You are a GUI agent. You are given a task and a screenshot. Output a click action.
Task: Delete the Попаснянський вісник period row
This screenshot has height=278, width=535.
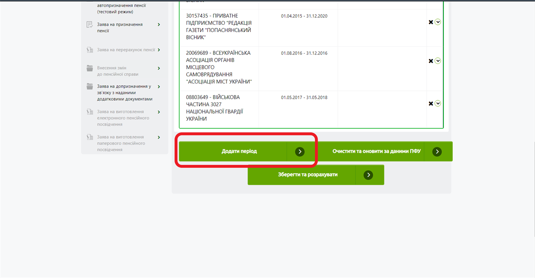coord(431,22)
